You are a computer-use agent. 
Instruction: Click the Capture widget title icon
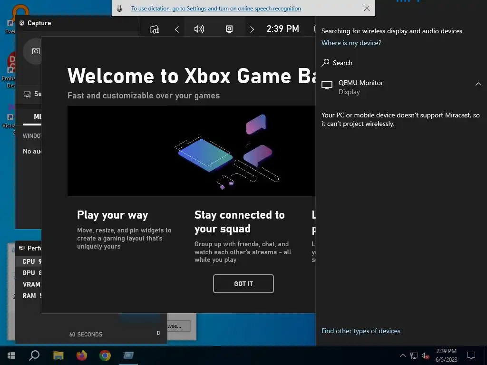click(22, 23)
